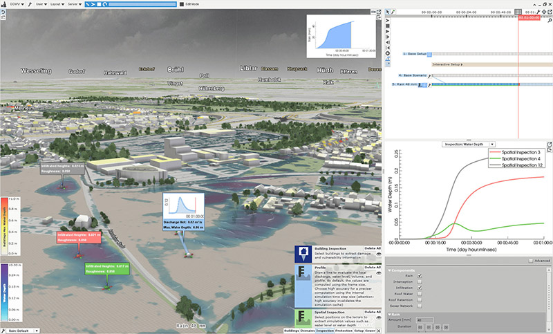Click Delete All for Building Inspection

point(373,249)
